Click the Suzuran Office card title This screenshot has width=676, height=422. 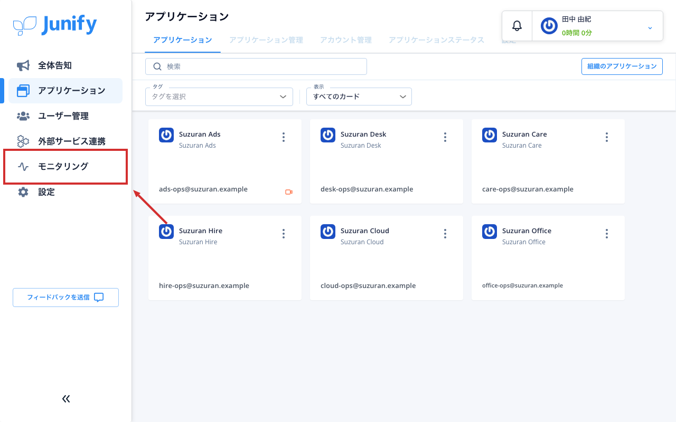coord(527,231)
